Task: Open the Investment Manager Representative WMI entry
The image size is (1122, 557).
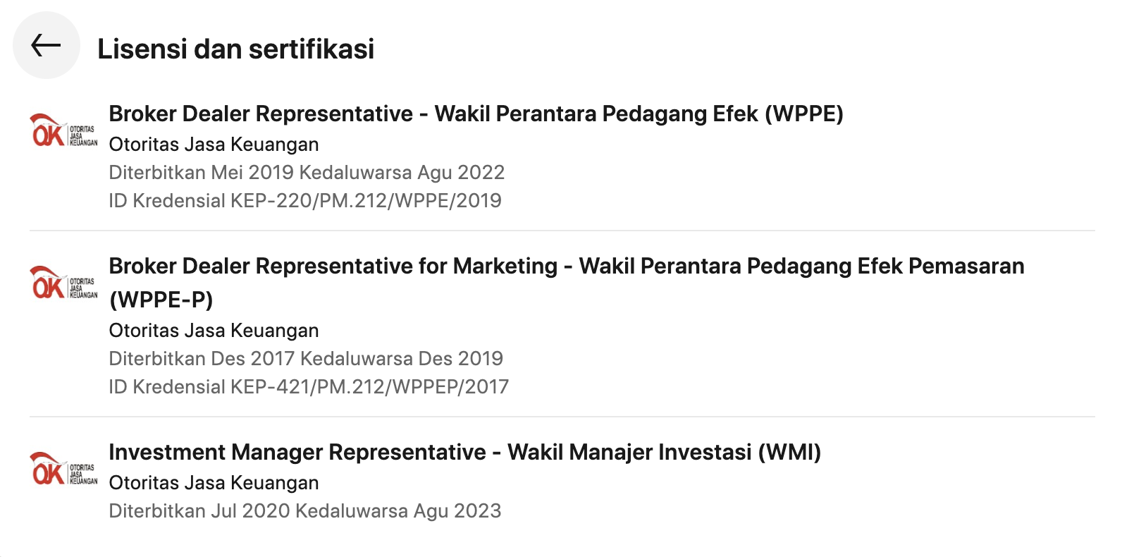Action: [x=465, y=452]
